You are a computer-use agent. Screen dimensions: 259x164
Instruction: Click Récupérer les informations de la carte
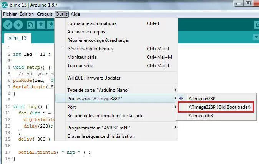[116, 116]
